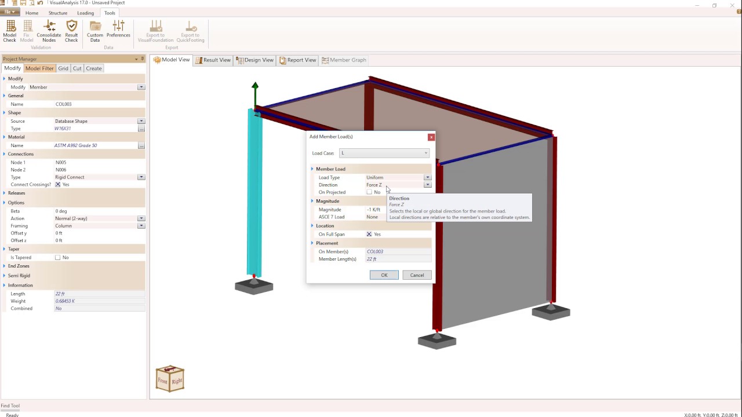Open the Framing dropdown
Screen dimensions: 742x417
pos(141,226)
